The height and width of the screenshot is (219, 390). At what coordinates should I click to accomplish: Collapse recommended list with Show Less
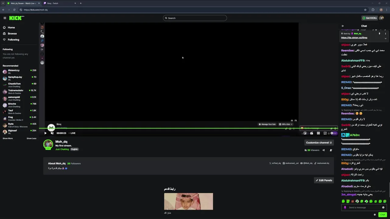point(31,138)
